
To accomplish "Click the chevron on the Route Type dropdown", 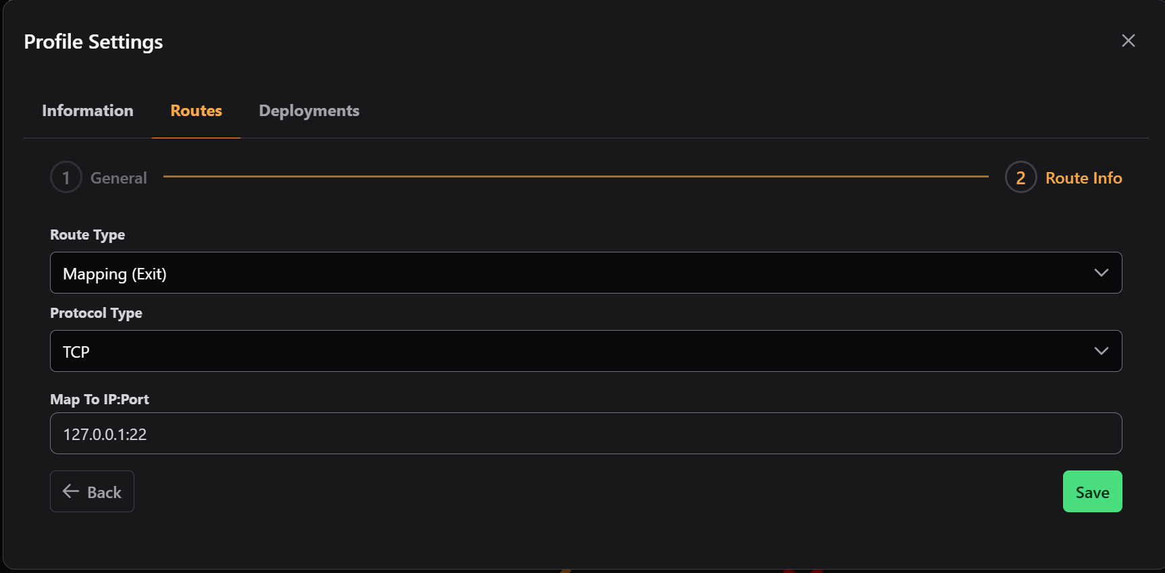I will [1102, 273].
